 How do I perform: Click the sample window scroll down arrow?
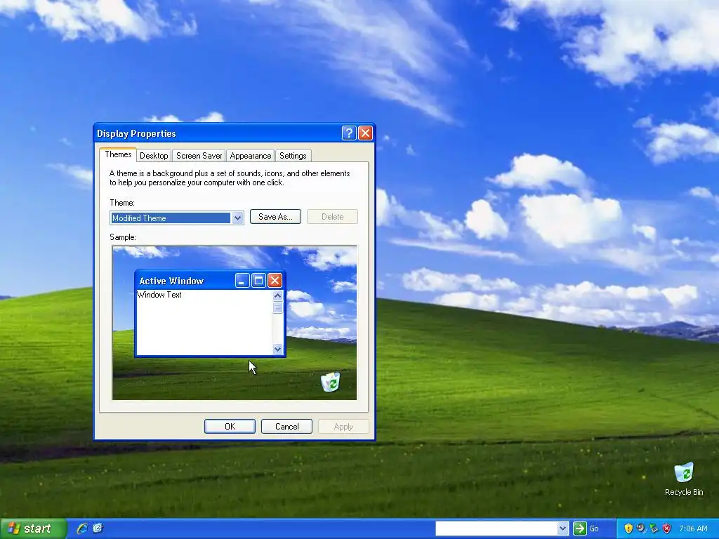(277, 350)
